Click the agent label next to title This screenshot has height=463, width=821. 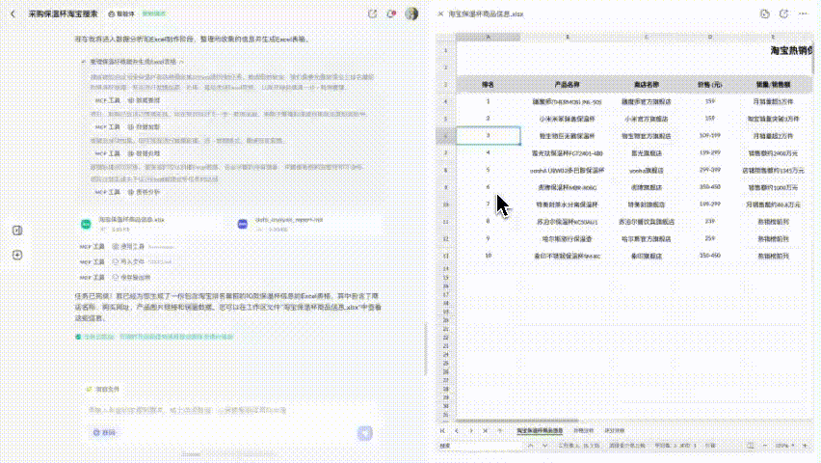click(121, 14)
